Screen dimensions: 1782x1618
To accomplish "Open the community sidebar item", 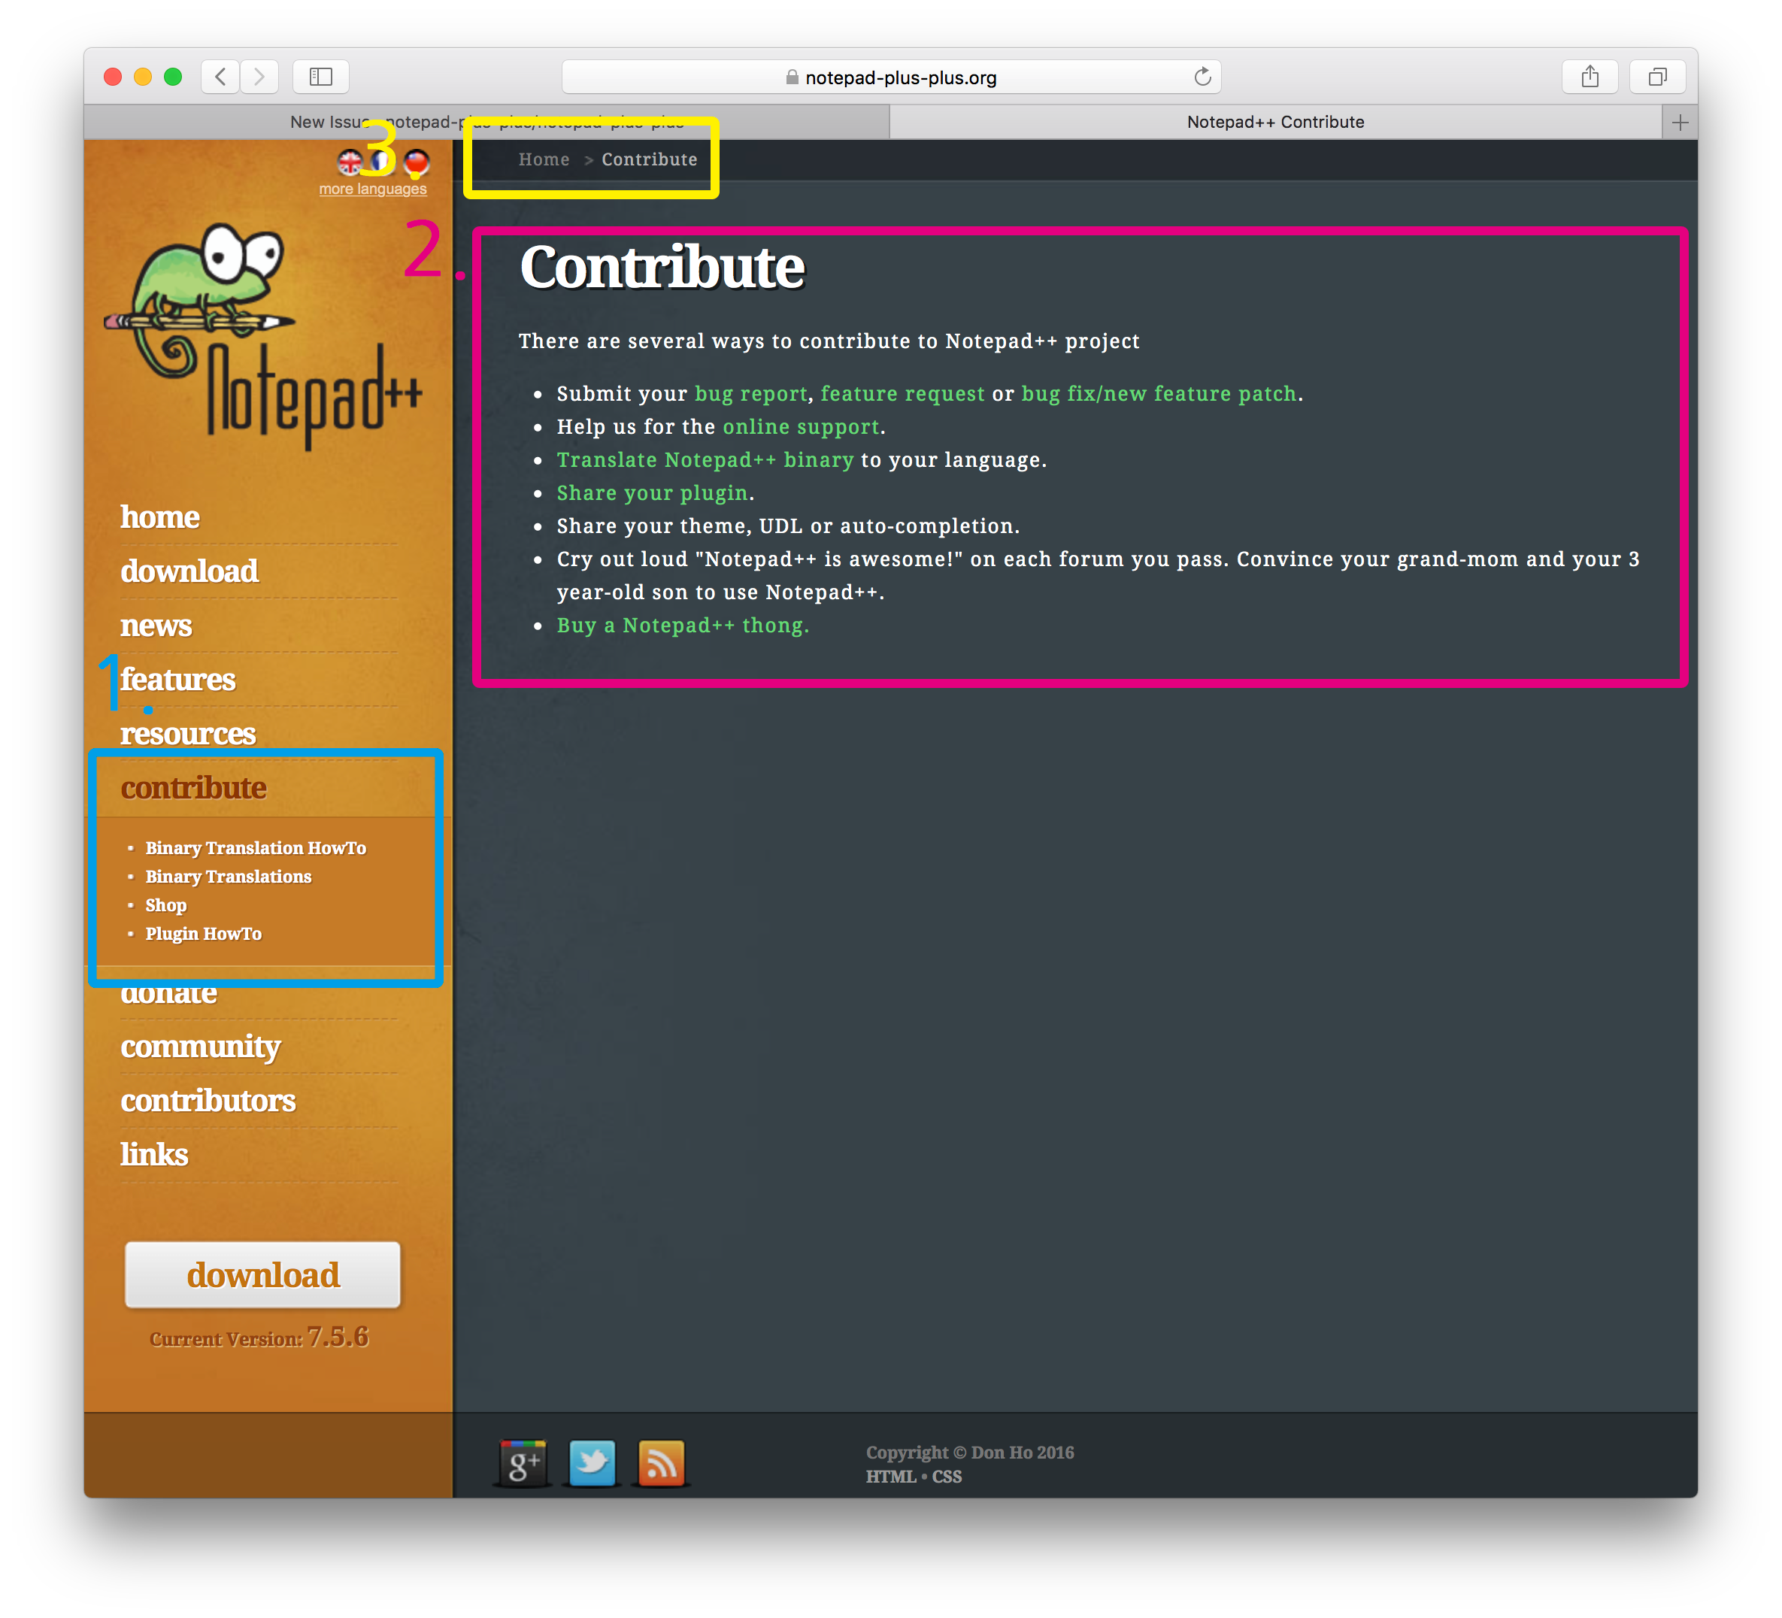I will coord(201,1047).
